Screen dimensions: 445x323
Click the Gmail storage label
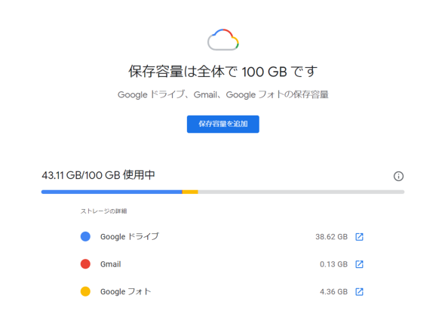pos(111,264)
